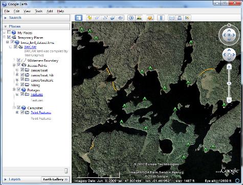The width and height of the screenshot is (243, 185).
Task: Expand the hiking folder node
Action: click(x=17, y=85)
